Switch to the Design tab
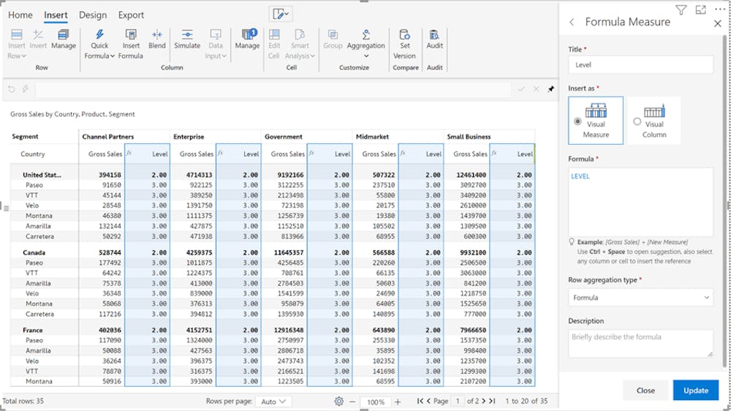The height and width of the screenshot is (411, 731). [92, 15]
